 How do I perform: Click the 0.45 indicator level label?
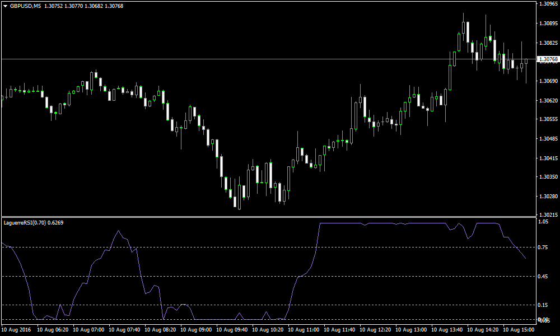point(543,276)
